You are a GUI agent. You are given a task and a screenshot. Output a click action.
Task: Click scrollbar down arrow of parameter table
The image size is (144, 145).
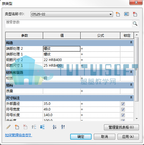point(137,119)
